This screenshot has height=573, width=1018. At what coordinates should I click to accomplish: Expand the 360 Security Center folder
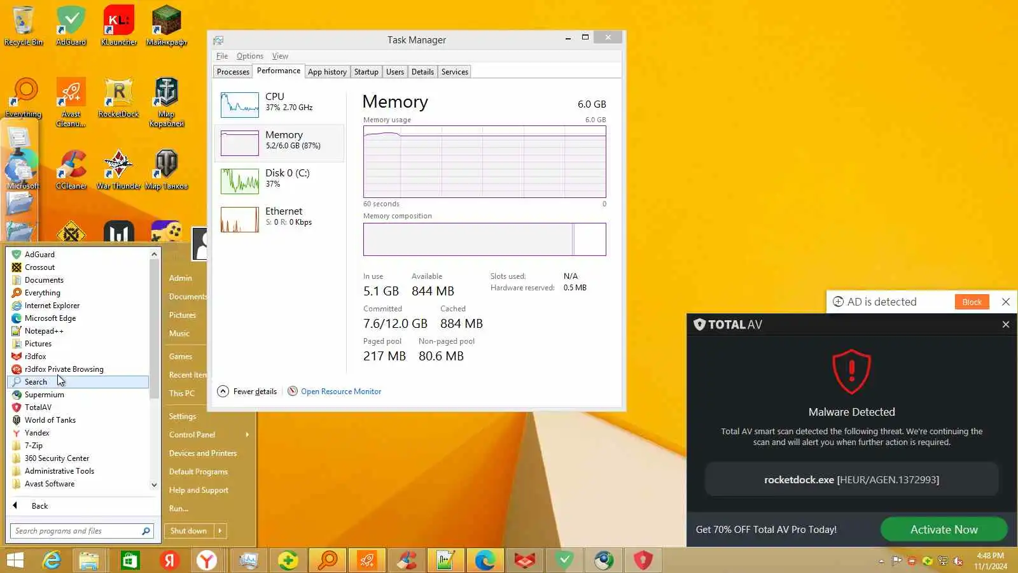[79, 458]
